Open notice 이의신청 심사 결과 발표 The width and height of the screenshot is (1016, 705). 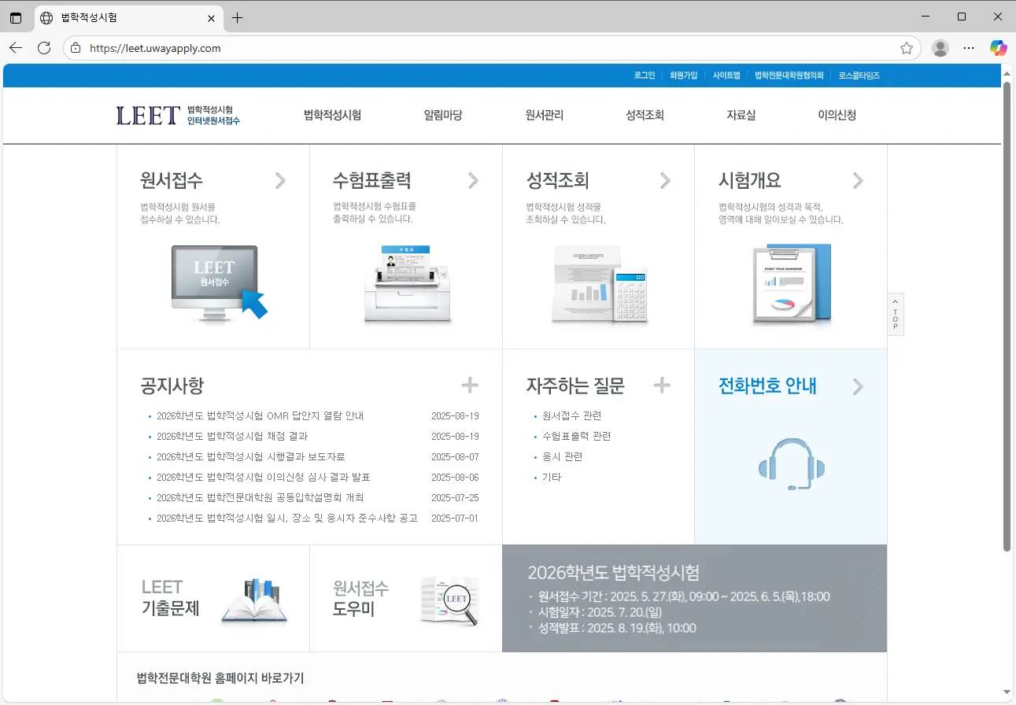point(263,477)
